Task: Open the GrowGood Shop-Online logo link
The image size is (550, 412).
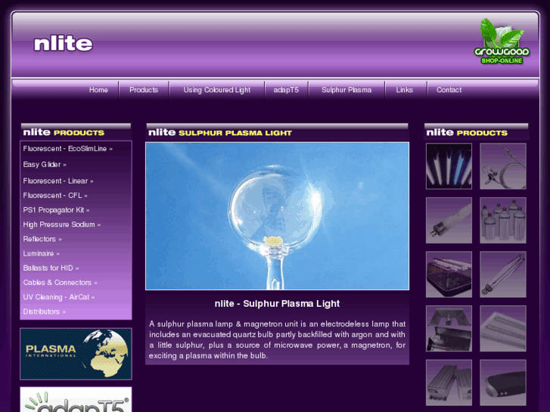Action: coord(502,42)
